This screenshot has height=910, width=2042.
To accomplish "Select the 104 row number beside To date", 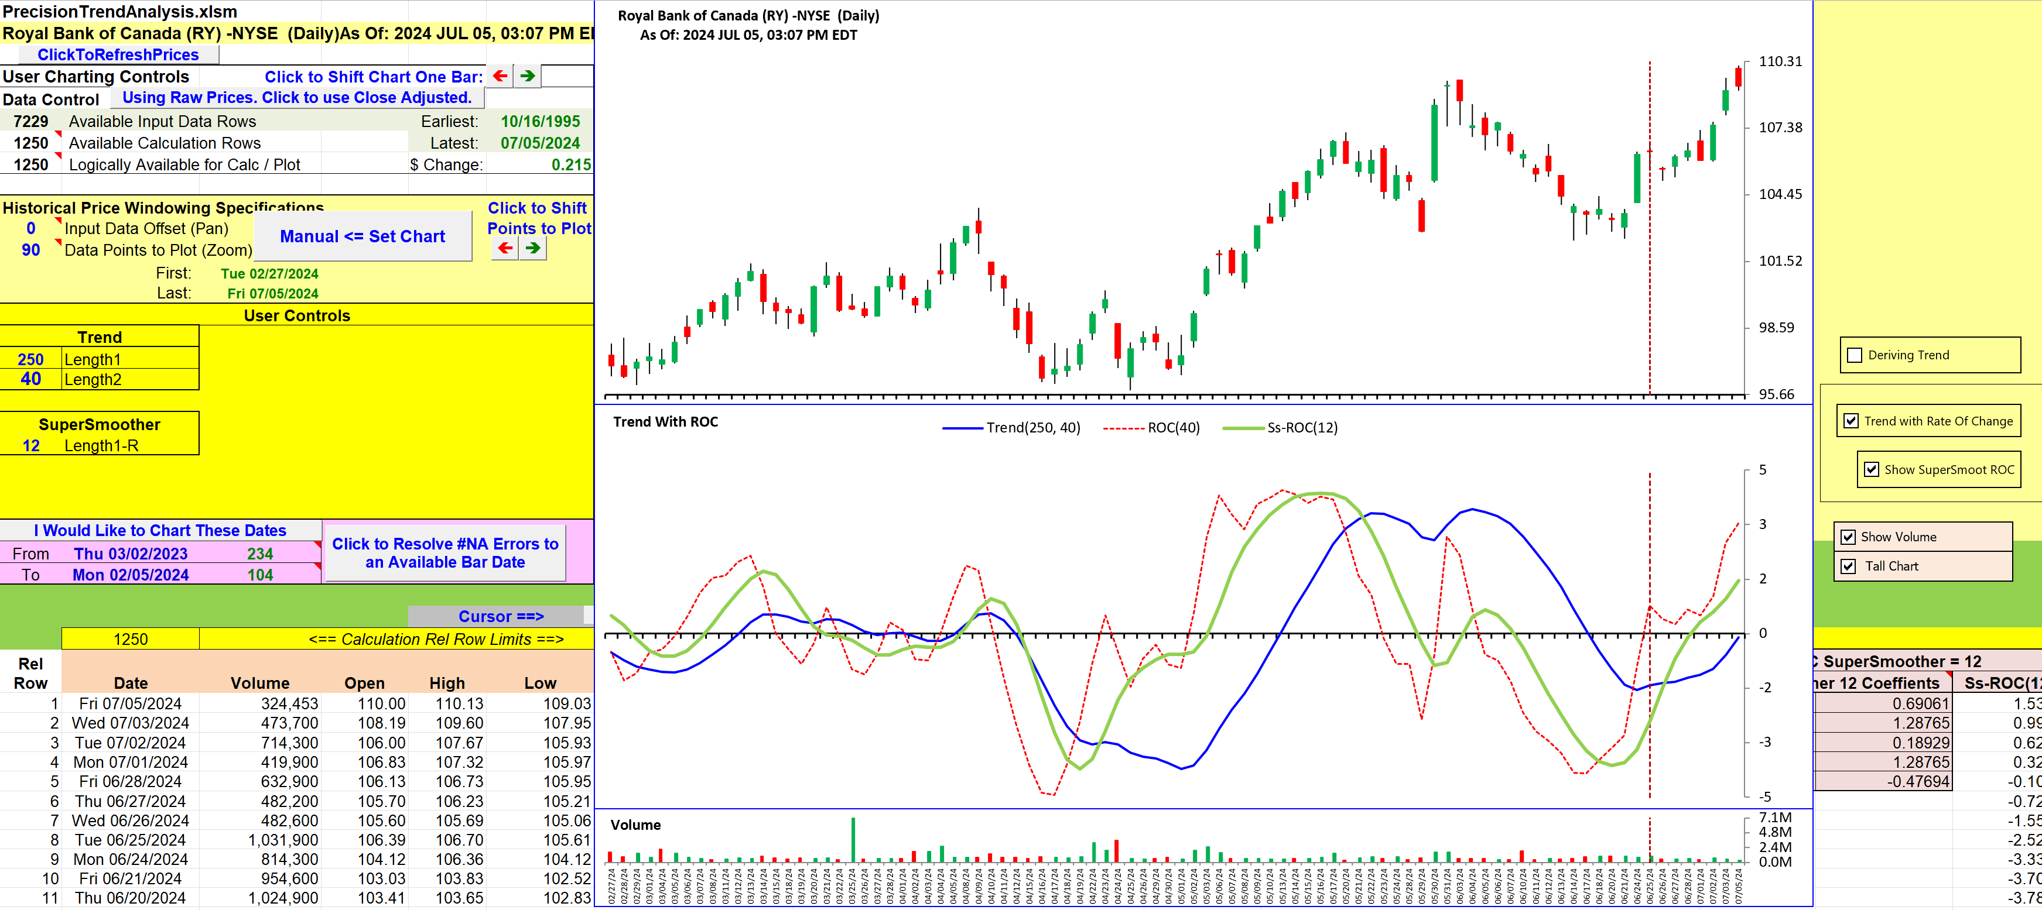I will 260,574.
